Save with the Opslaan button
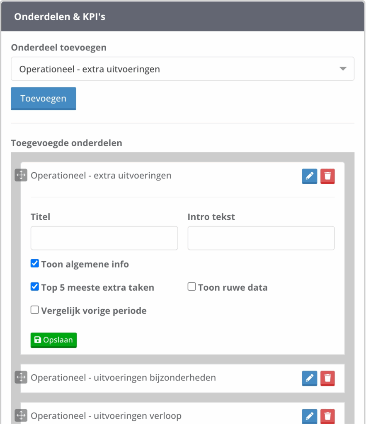 (x=53, y=340)
